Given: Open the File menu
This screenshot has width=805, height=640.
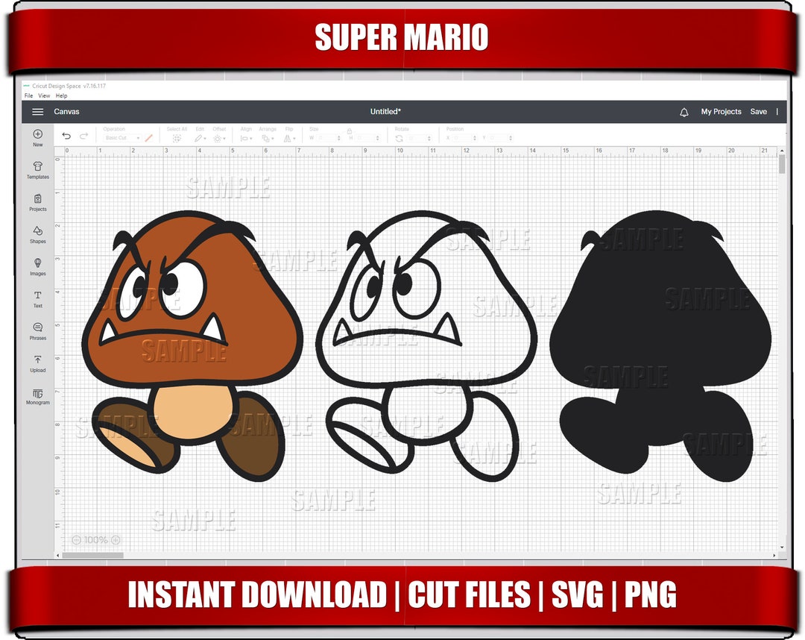Looking at the screenshot, I should tap(28, 95).
